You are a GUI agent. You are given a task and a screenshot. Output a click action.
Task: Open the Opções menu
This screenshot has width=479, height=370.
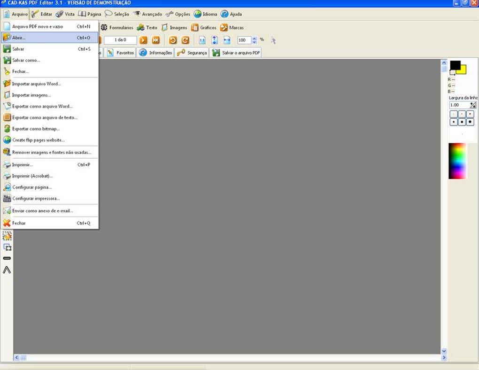(178, 14)
